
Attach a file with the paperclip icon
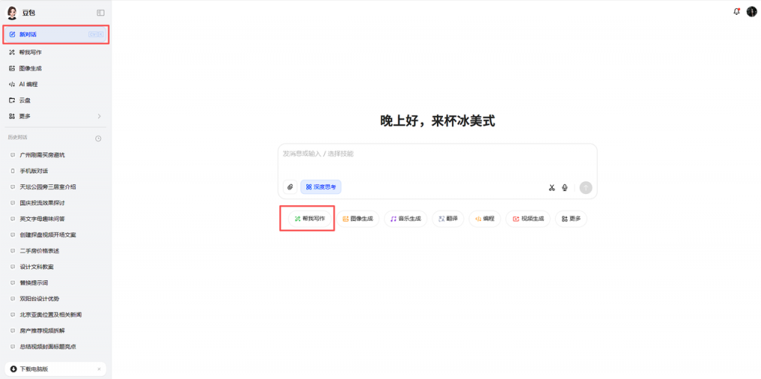pos(290,187)
